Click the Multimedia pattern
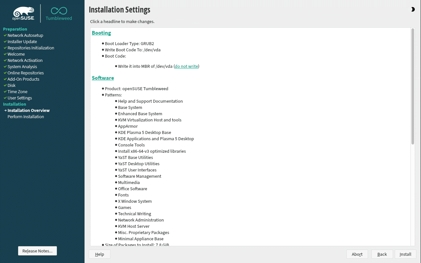The width and height of the screenshot is (421, 263). (x=129, y=182)
